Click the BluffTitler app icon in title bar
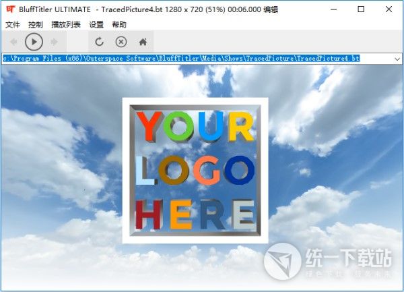404x292 pixels. click(10, 9)
